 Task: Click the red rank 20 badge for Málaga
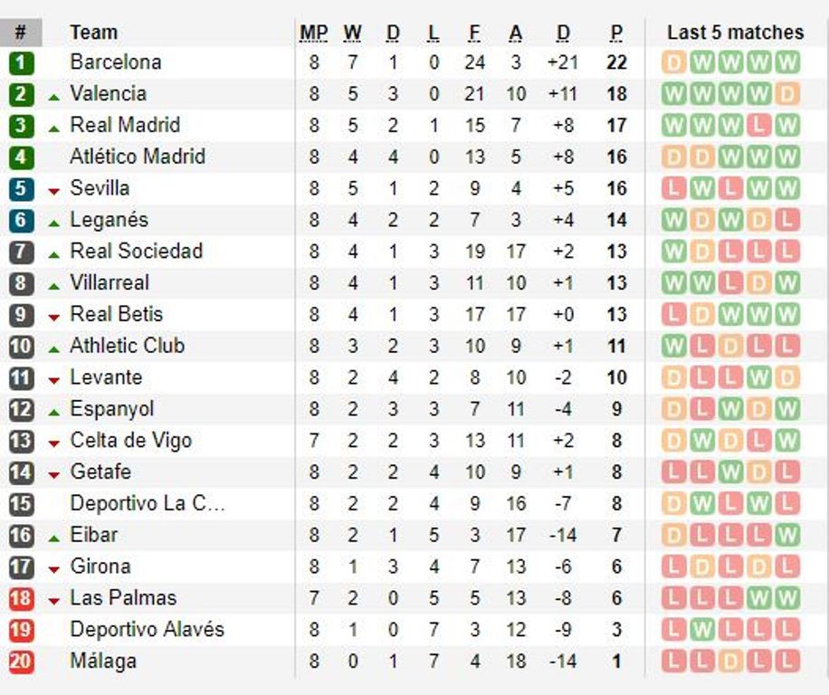coord(21,662)
